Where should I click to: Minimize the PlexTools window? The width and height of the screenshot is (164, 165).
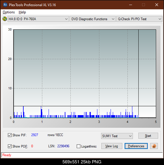pos(131,5)
